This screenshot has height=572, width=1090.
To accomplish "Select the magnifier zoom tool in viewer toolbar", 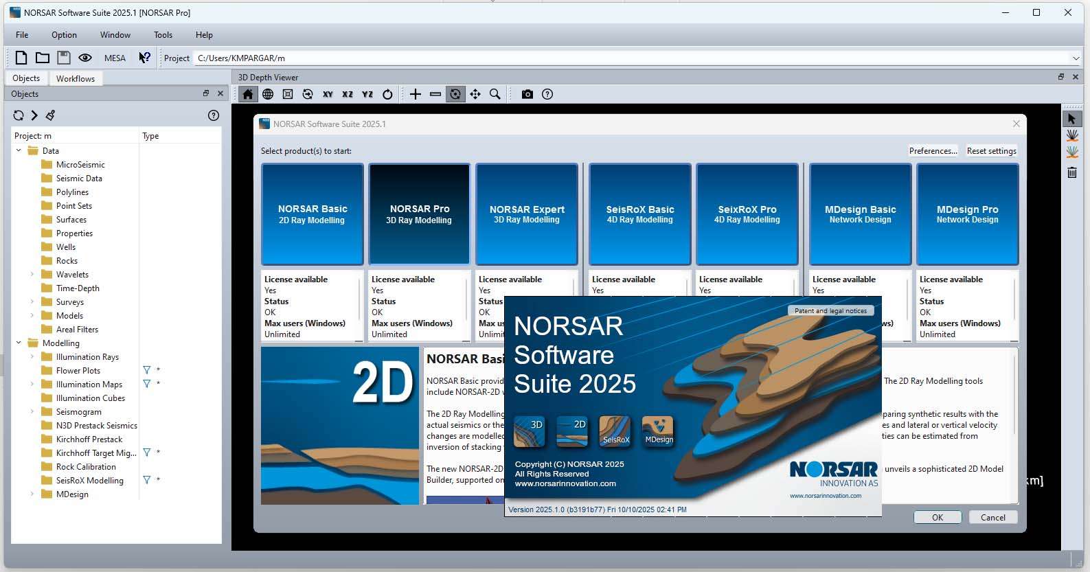I will [495, 94].
